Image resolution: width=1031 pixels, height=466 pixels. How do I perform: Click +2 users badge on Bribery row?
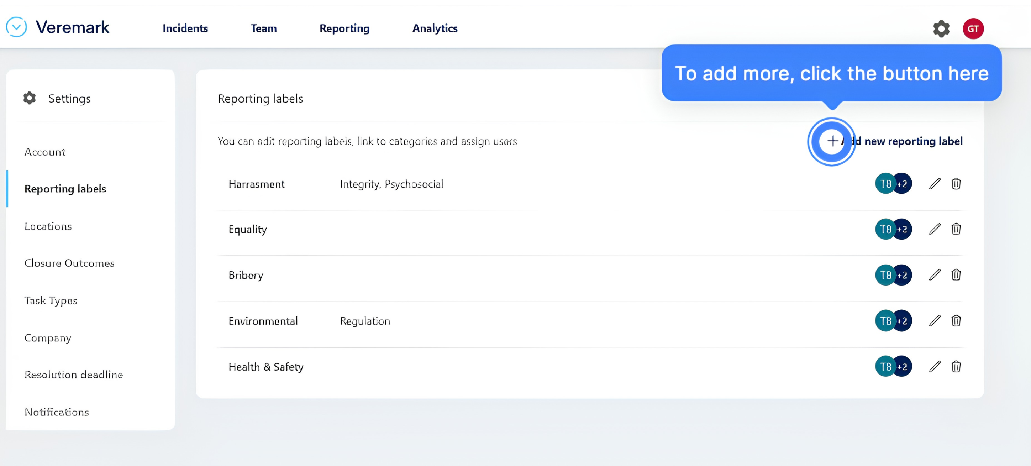(x=903, y=275)
